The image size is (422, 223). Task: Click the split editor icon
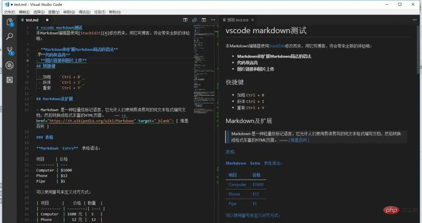204,20
